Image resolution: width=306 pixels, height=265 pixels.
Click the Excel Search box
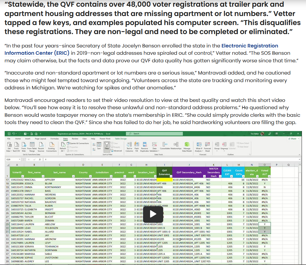coord(154,134)
